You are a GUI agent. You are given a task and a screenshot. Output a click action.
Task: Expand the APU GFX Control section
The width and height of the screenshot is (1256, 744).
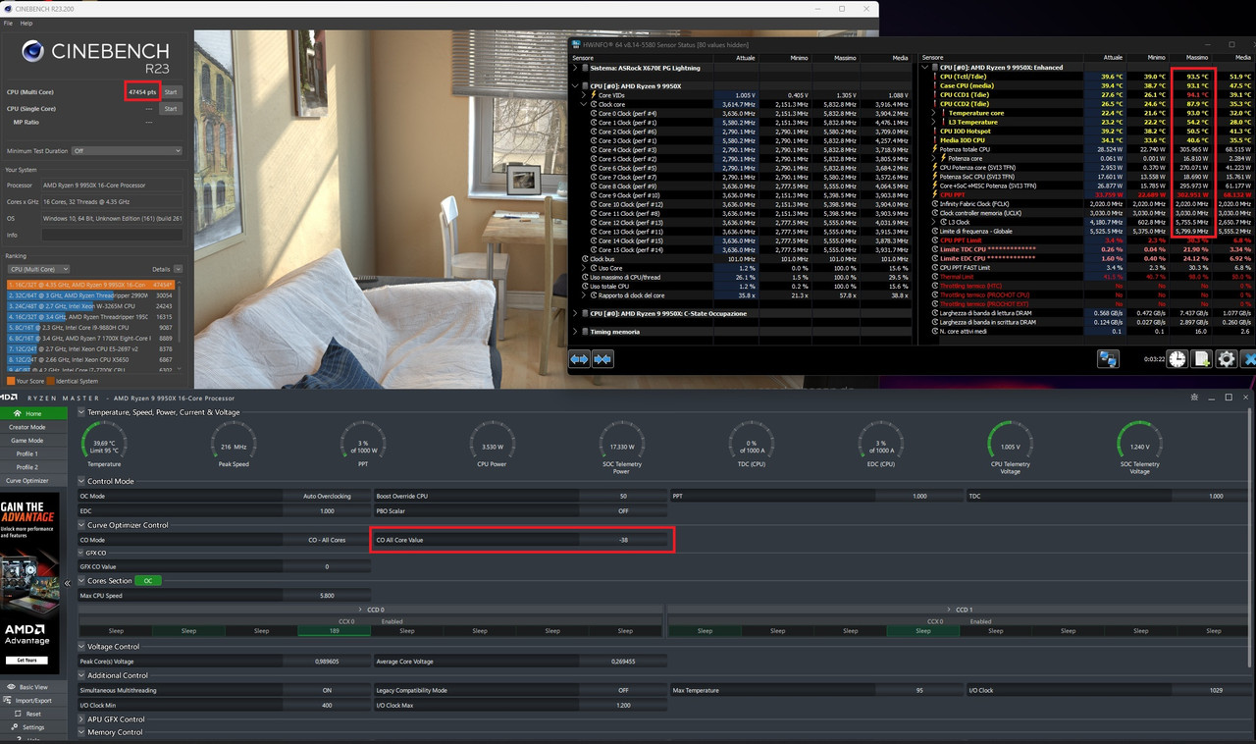(81, 719)
